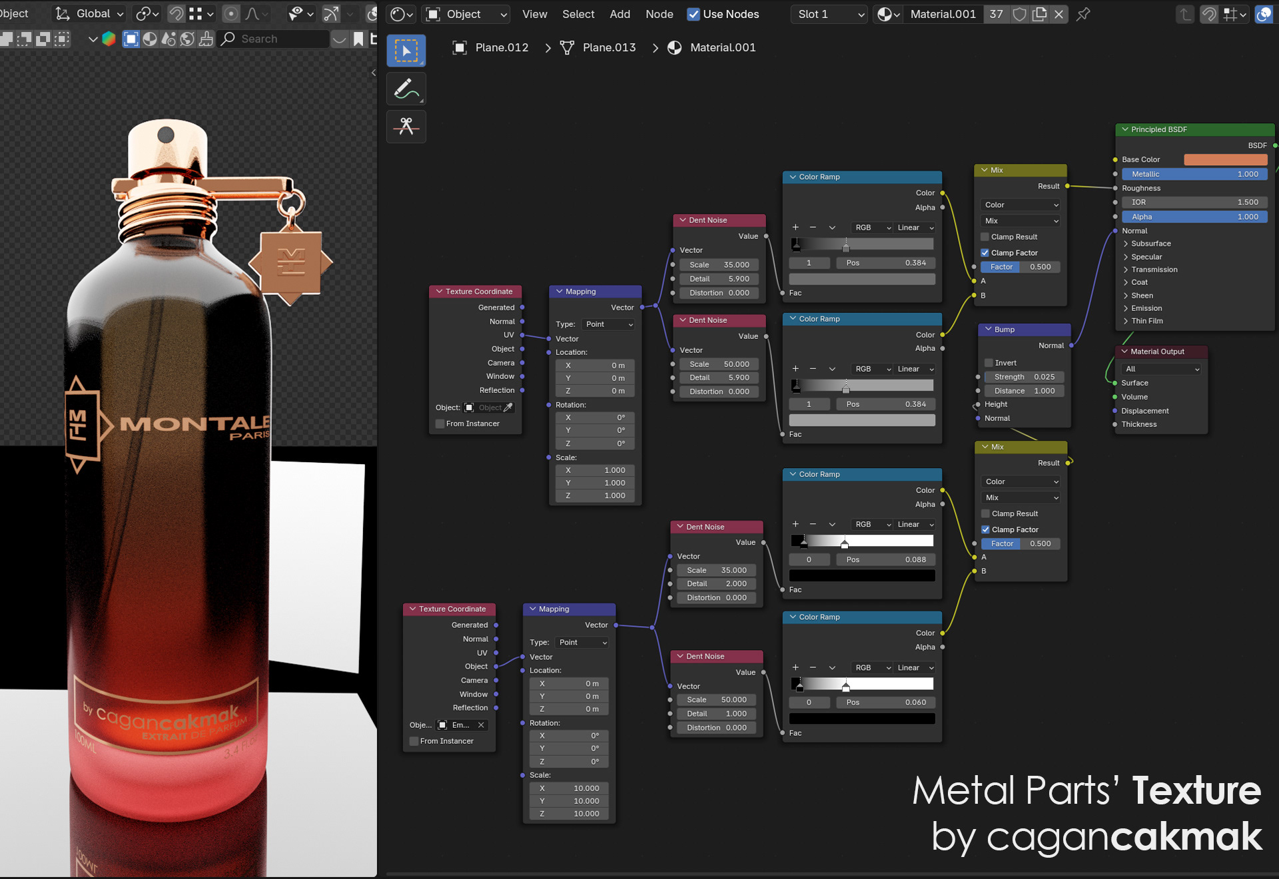Click Plane.013 in the breadcrumb

click(608, 47)
